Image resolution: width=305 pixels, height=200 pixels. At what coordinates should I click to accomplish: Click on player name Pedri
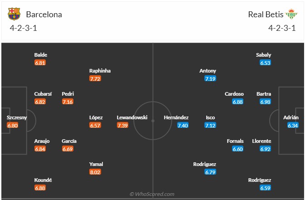pos(68,94)
